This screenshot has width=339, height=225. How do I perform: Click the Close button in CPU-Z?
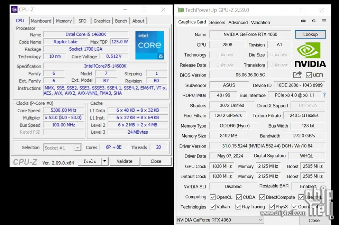tap(156, 161)
